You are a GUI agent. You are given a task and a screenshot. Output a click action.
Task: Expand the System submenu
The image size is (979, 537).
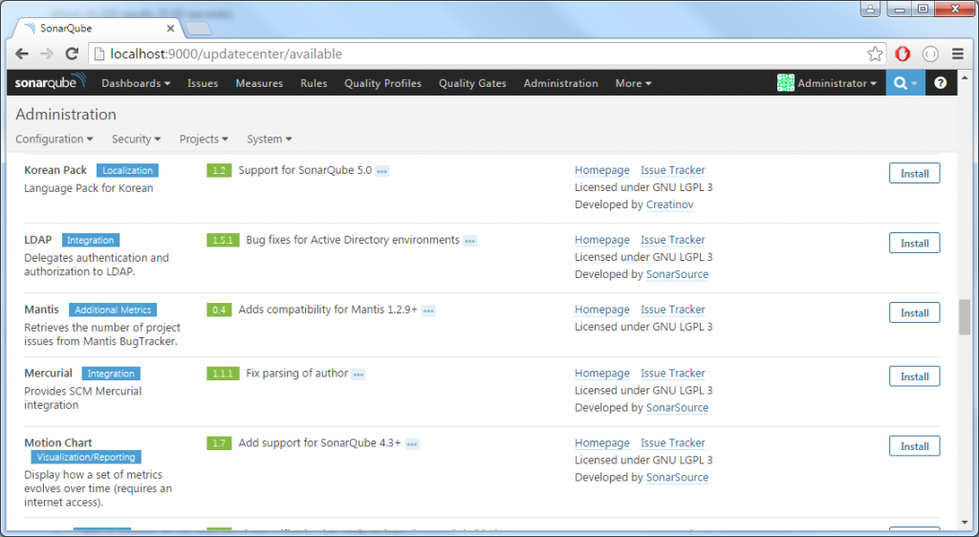269,140
